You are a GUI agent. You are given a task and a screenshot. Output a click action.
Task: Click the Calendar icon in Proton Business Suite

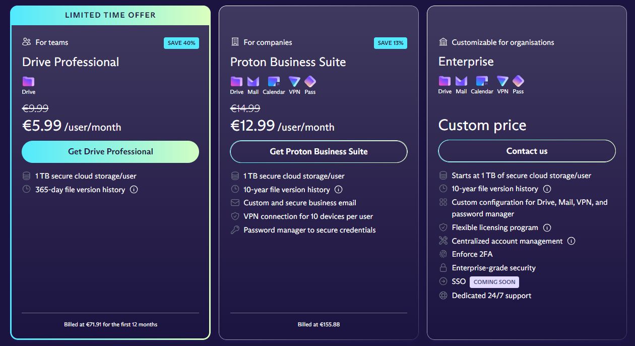tap(274, 82)
